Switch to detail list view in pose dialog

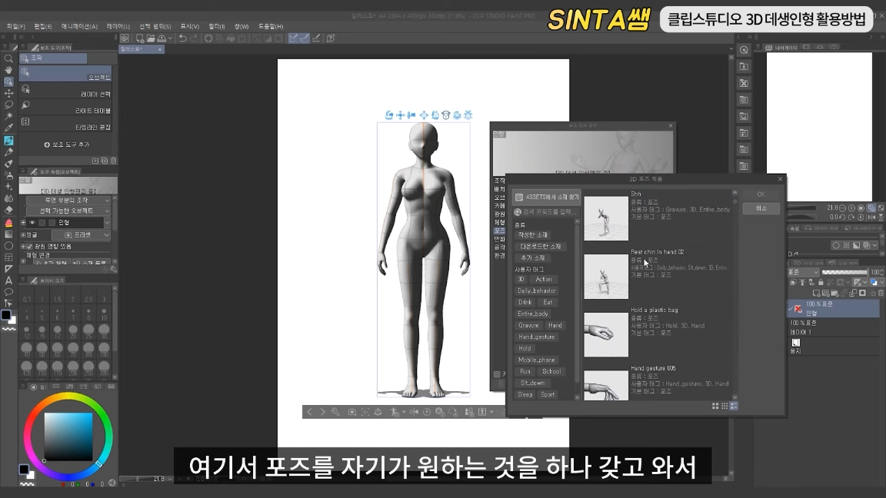click(x=734, y=406)
